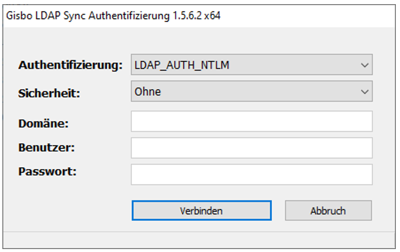This screenshot has height=252, width=400.
Task: Expand the Sicherheit dropdown chevron
Action: point(365,92)
